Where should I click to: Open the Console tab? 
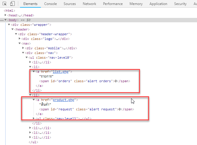pyautogui.click(x=51, y=4)
